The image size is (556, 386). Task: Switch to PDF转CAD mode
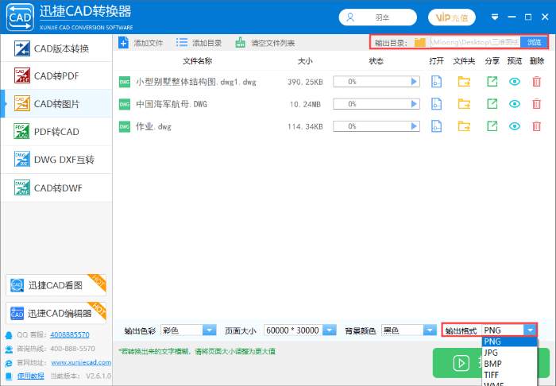click(56, 132)
